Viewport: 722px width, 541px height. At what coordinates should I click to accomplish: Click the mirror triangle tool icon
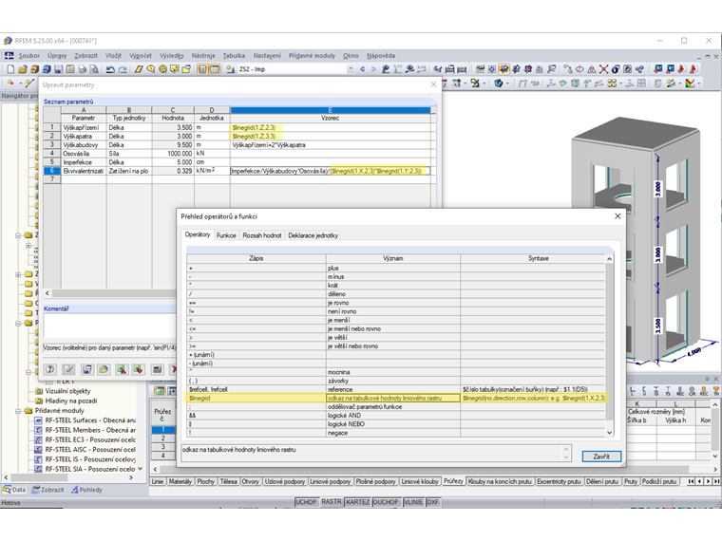(592, 69)
